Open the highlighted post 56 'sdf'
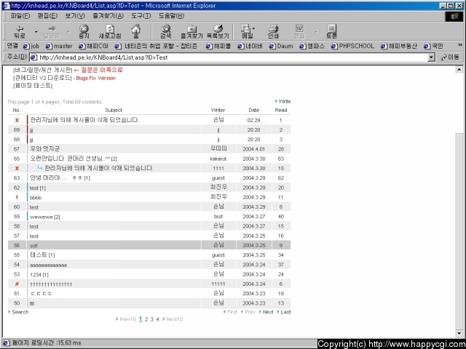Screen dimensions: 466x349 pyautogui.click(x=33, y=246)
